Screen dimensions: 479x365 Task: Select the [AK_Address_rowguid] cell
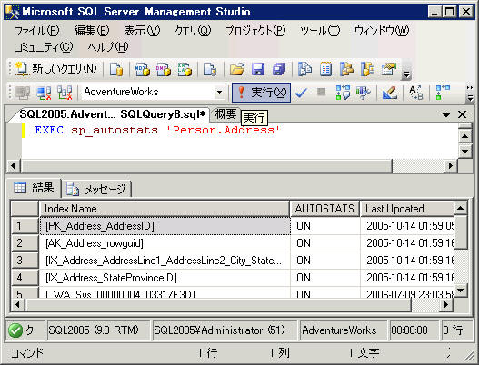pyautogui.click(x=165, y=243)
